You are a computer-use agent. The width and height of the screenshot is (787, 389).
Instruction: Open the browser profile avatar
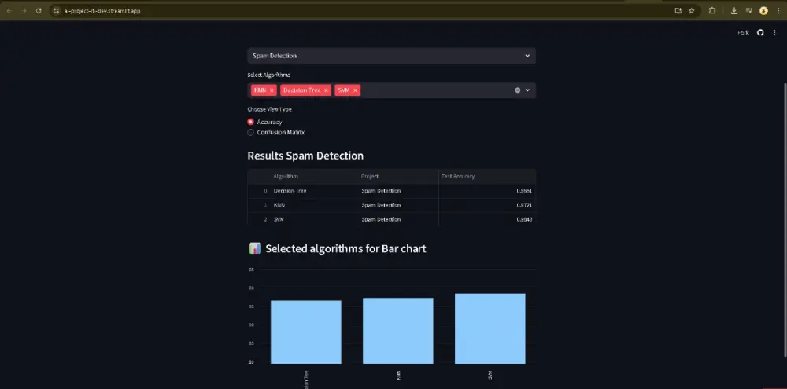(x=763, y=10)
